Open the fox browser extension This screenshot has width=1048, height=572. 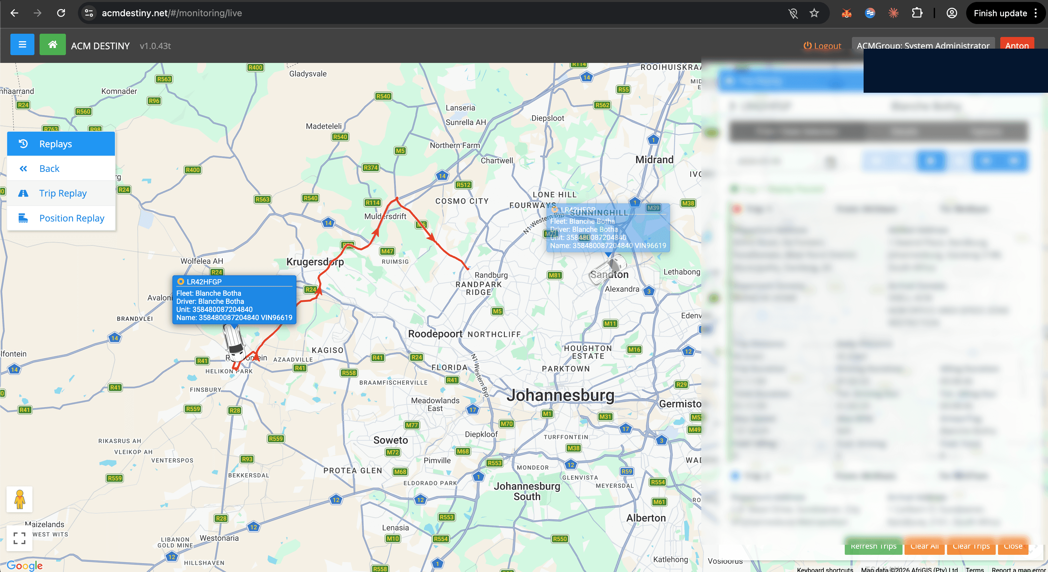click(847, 13)
